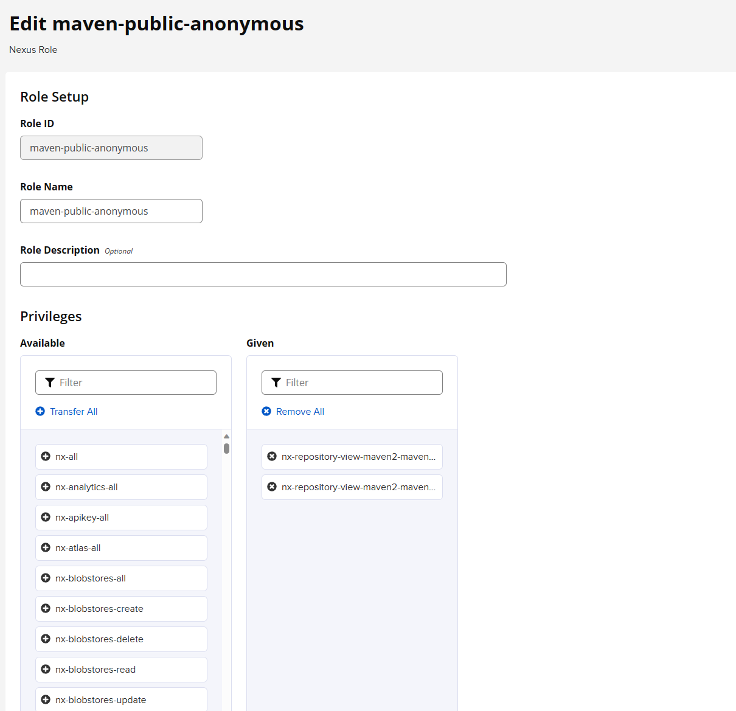
Task: Select the nx-apikey-all privilege label
Action: (82, 518)
